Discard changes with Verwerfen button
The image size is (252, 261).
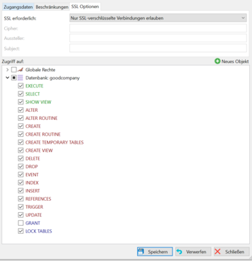193,252
